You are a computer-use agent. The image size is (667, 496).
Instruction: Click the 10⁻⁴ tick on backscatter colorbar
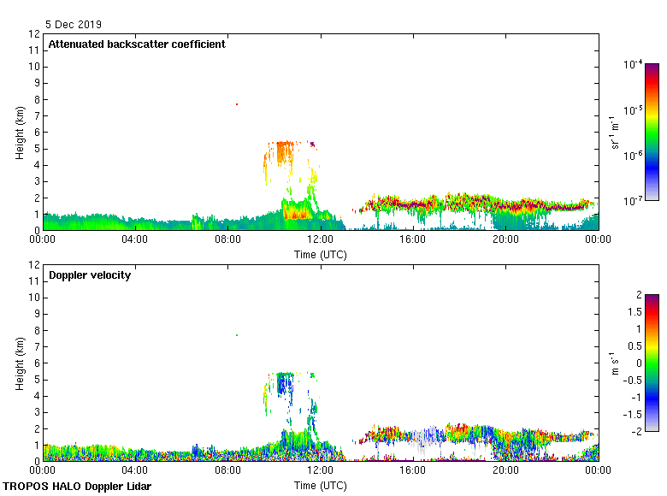pos(634,64)
